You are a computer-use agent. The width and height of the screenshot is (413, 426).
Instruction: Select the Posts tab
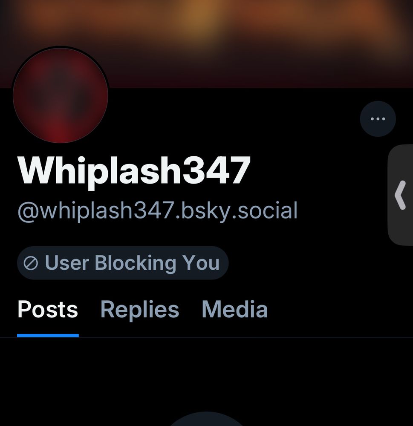[x=48, y=309]
